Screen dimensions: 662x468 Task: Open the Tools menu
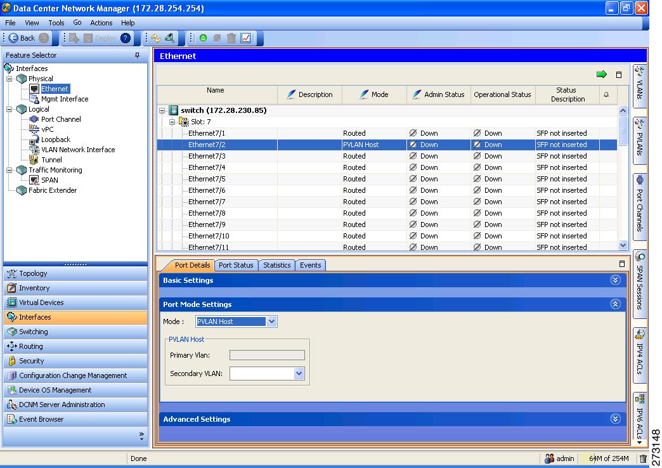point(56,23)
